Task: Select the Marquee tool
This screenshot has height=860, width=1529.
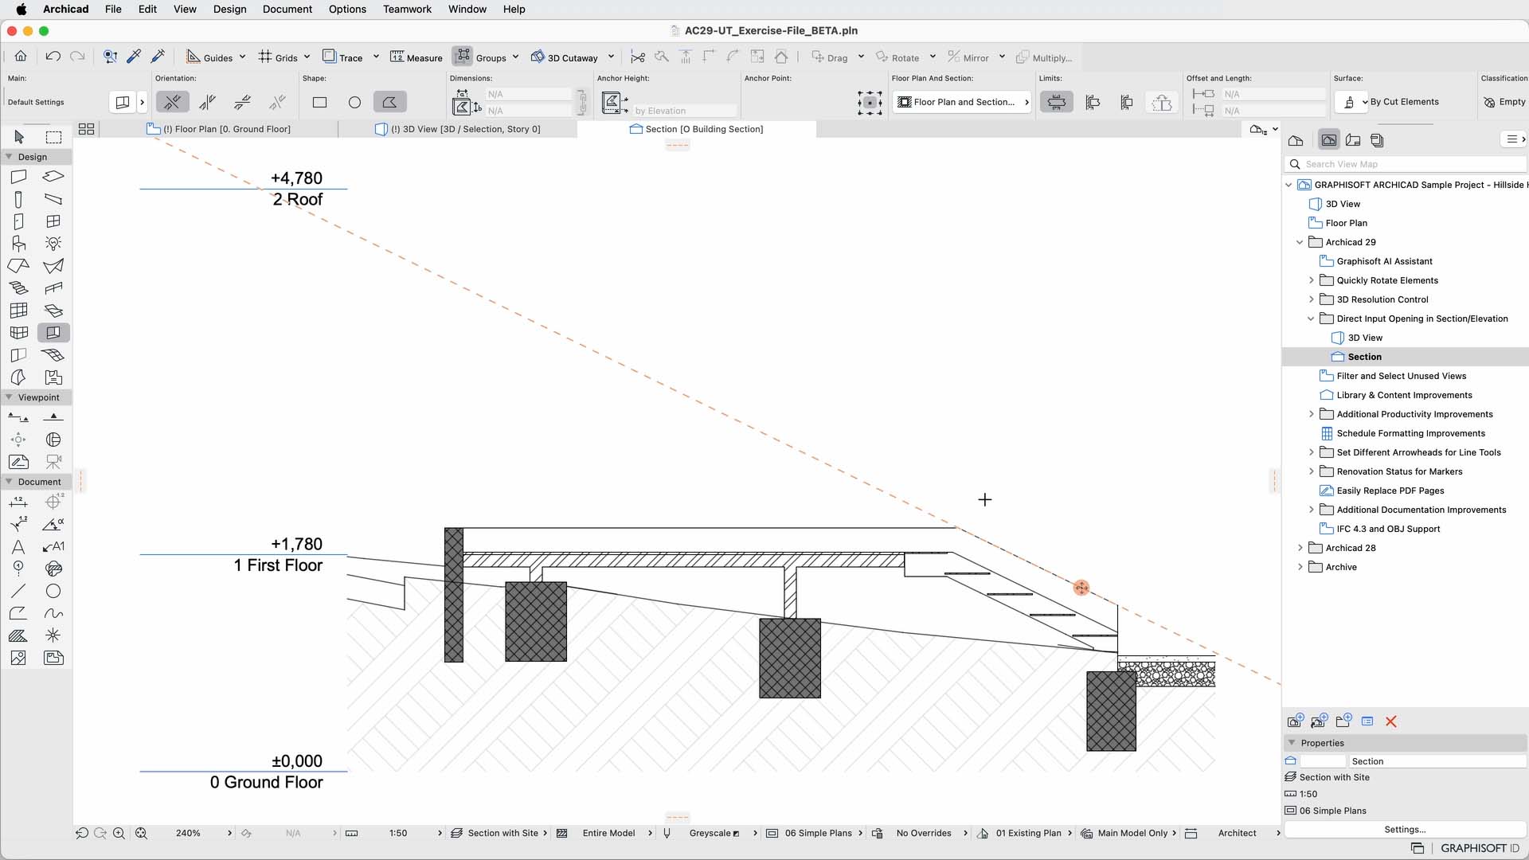Action: (53, 137)
